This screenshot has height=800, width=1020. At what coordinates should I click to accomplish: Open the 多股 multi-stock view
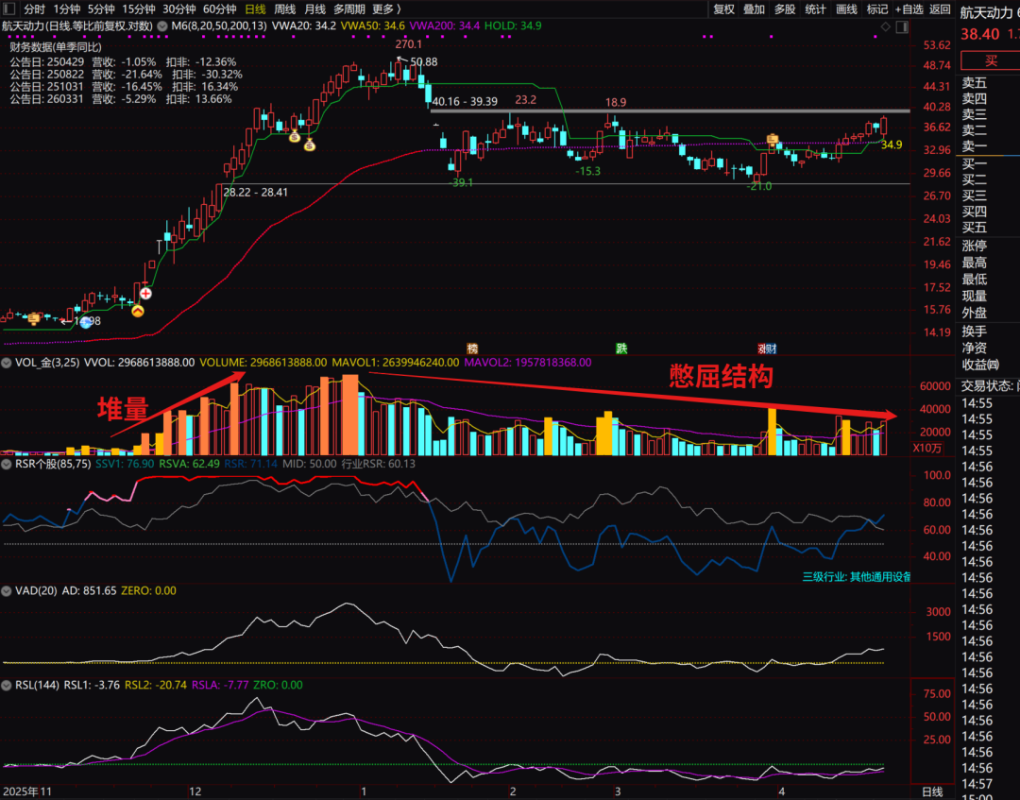click(785, 9)
